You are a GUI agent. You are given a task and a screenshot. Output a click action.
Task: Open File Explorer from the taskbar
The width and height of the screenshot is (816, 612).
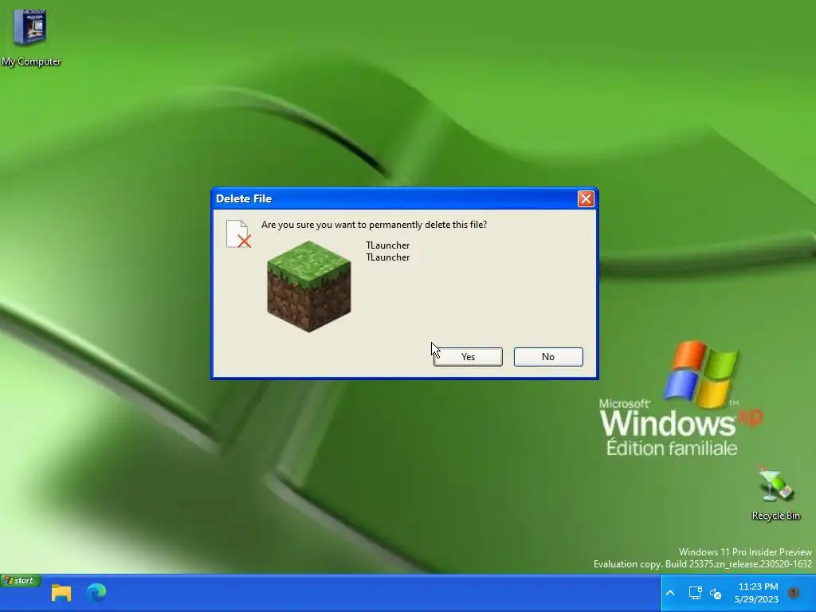click(61, 593)
